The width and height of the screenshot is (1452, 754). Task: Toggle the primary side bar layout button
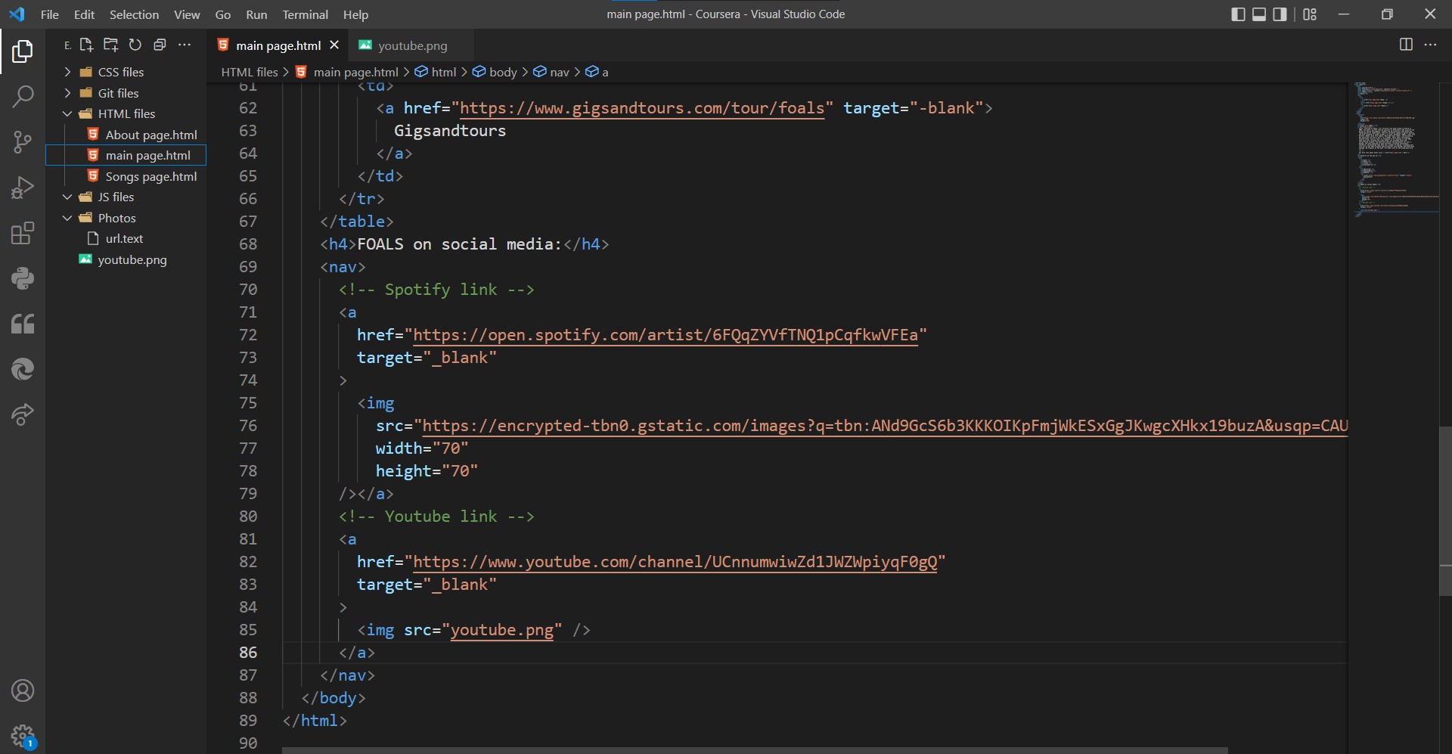click(1238, 14)
